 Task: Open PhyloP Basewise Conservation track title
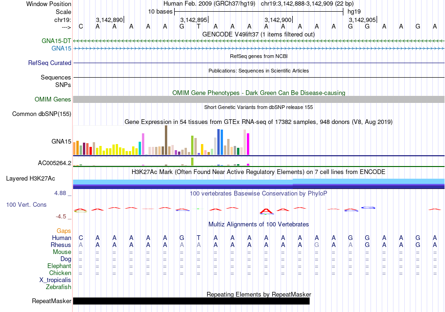(259, 194)
